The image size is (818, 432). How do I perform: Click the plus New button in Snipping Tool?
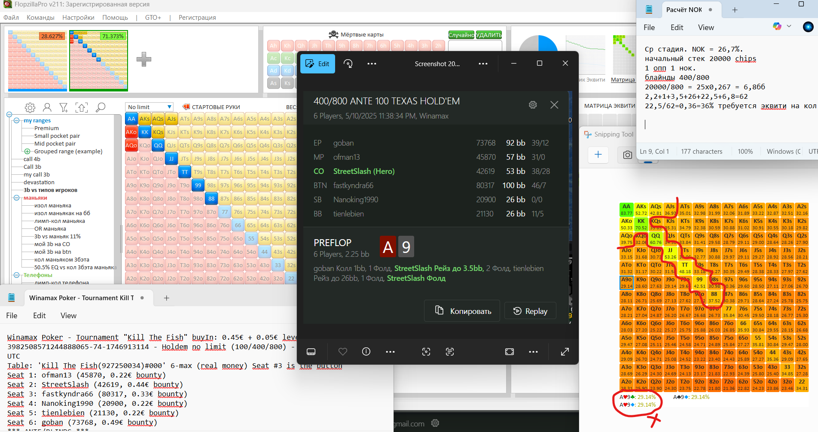[x=598, y=155]
